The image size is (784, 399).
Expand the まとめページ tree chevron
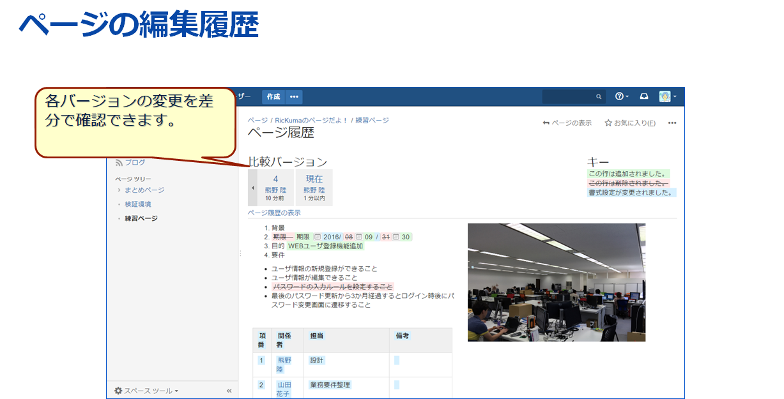[119, 190]
